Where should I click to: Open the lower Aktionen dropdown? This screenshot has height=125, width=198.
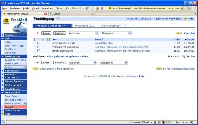tap(82, 63)
